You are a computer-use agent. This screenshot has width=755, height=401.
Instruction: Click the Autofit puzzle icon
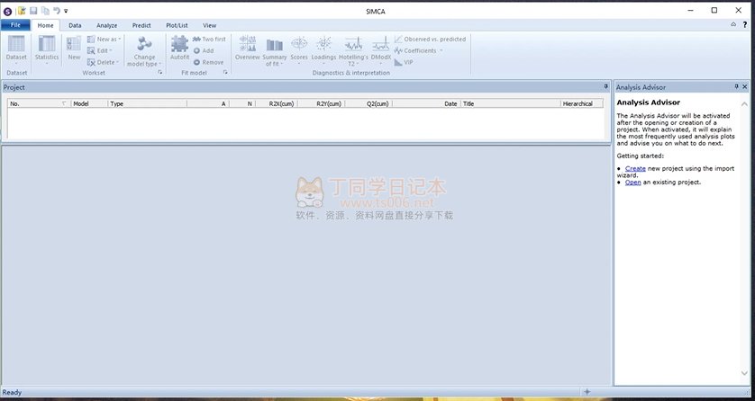(179, 44)
